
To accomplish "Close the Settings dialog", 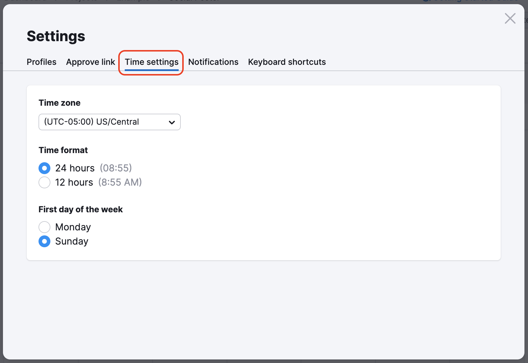I will [x=510, y=18].
